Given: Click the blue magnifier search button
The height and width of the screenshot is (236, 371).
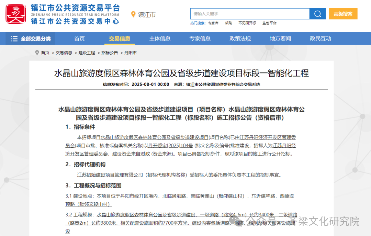Looking at the screenshot, I should click(x=317, y=14).
